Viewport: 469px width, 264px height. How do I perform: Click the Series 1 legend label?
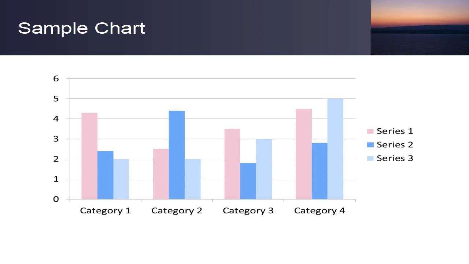(x=395, y=131)
